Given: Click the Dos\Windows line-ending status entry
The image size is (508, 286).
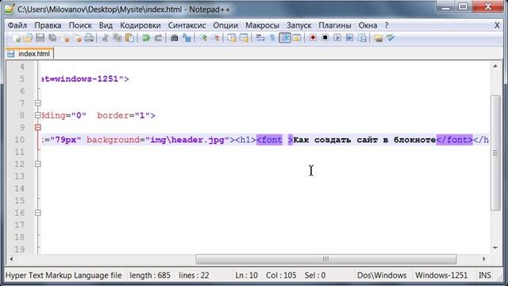Looking at the screenshot, I should [x=382, y=276].
